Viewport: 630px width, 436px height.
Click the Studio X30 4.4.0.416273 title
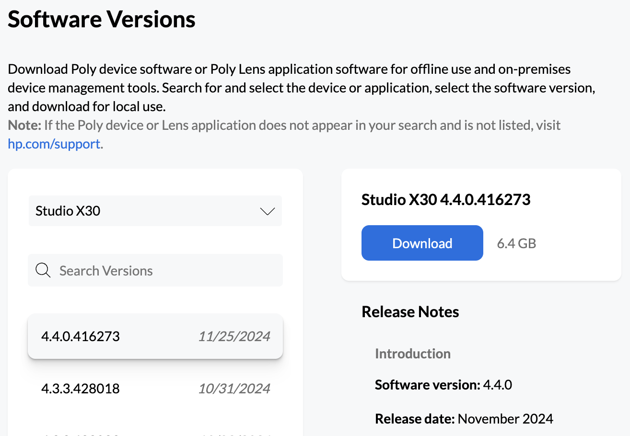446,199
